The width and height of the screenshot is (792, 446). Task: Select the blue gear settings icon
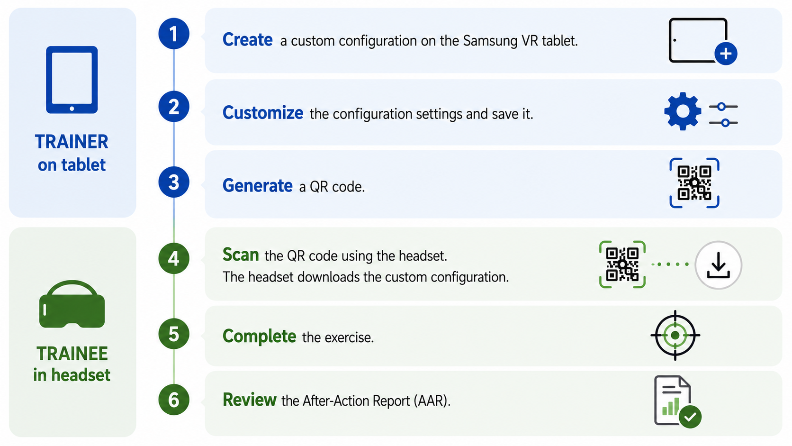click(x=683, y=111)
